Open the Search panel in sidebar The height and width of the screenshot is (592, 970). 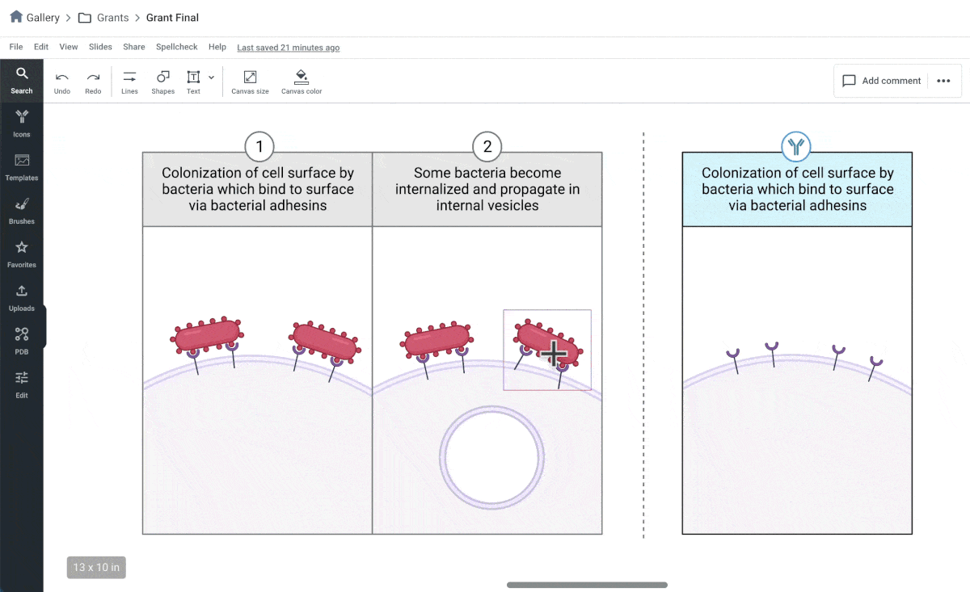tap(22, 81)
